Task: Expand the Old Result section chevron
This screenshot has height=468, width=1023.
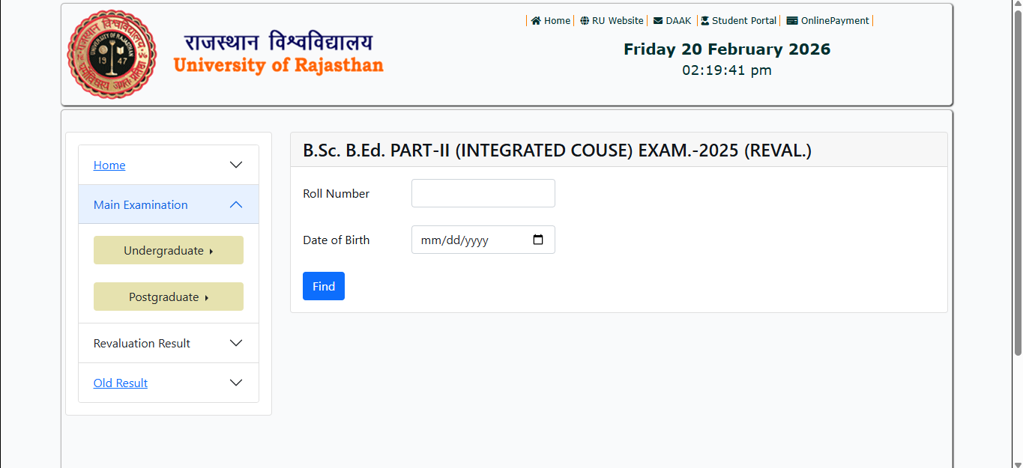Action: tap(235, 382)
